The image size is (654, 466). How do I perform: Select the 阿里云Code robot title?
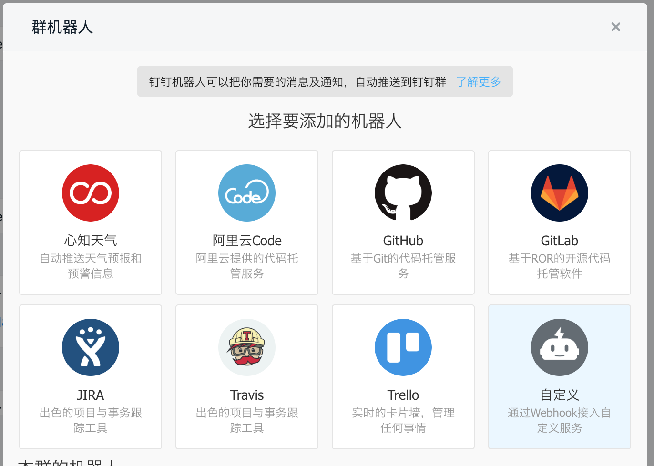click(x=247, y=241)
